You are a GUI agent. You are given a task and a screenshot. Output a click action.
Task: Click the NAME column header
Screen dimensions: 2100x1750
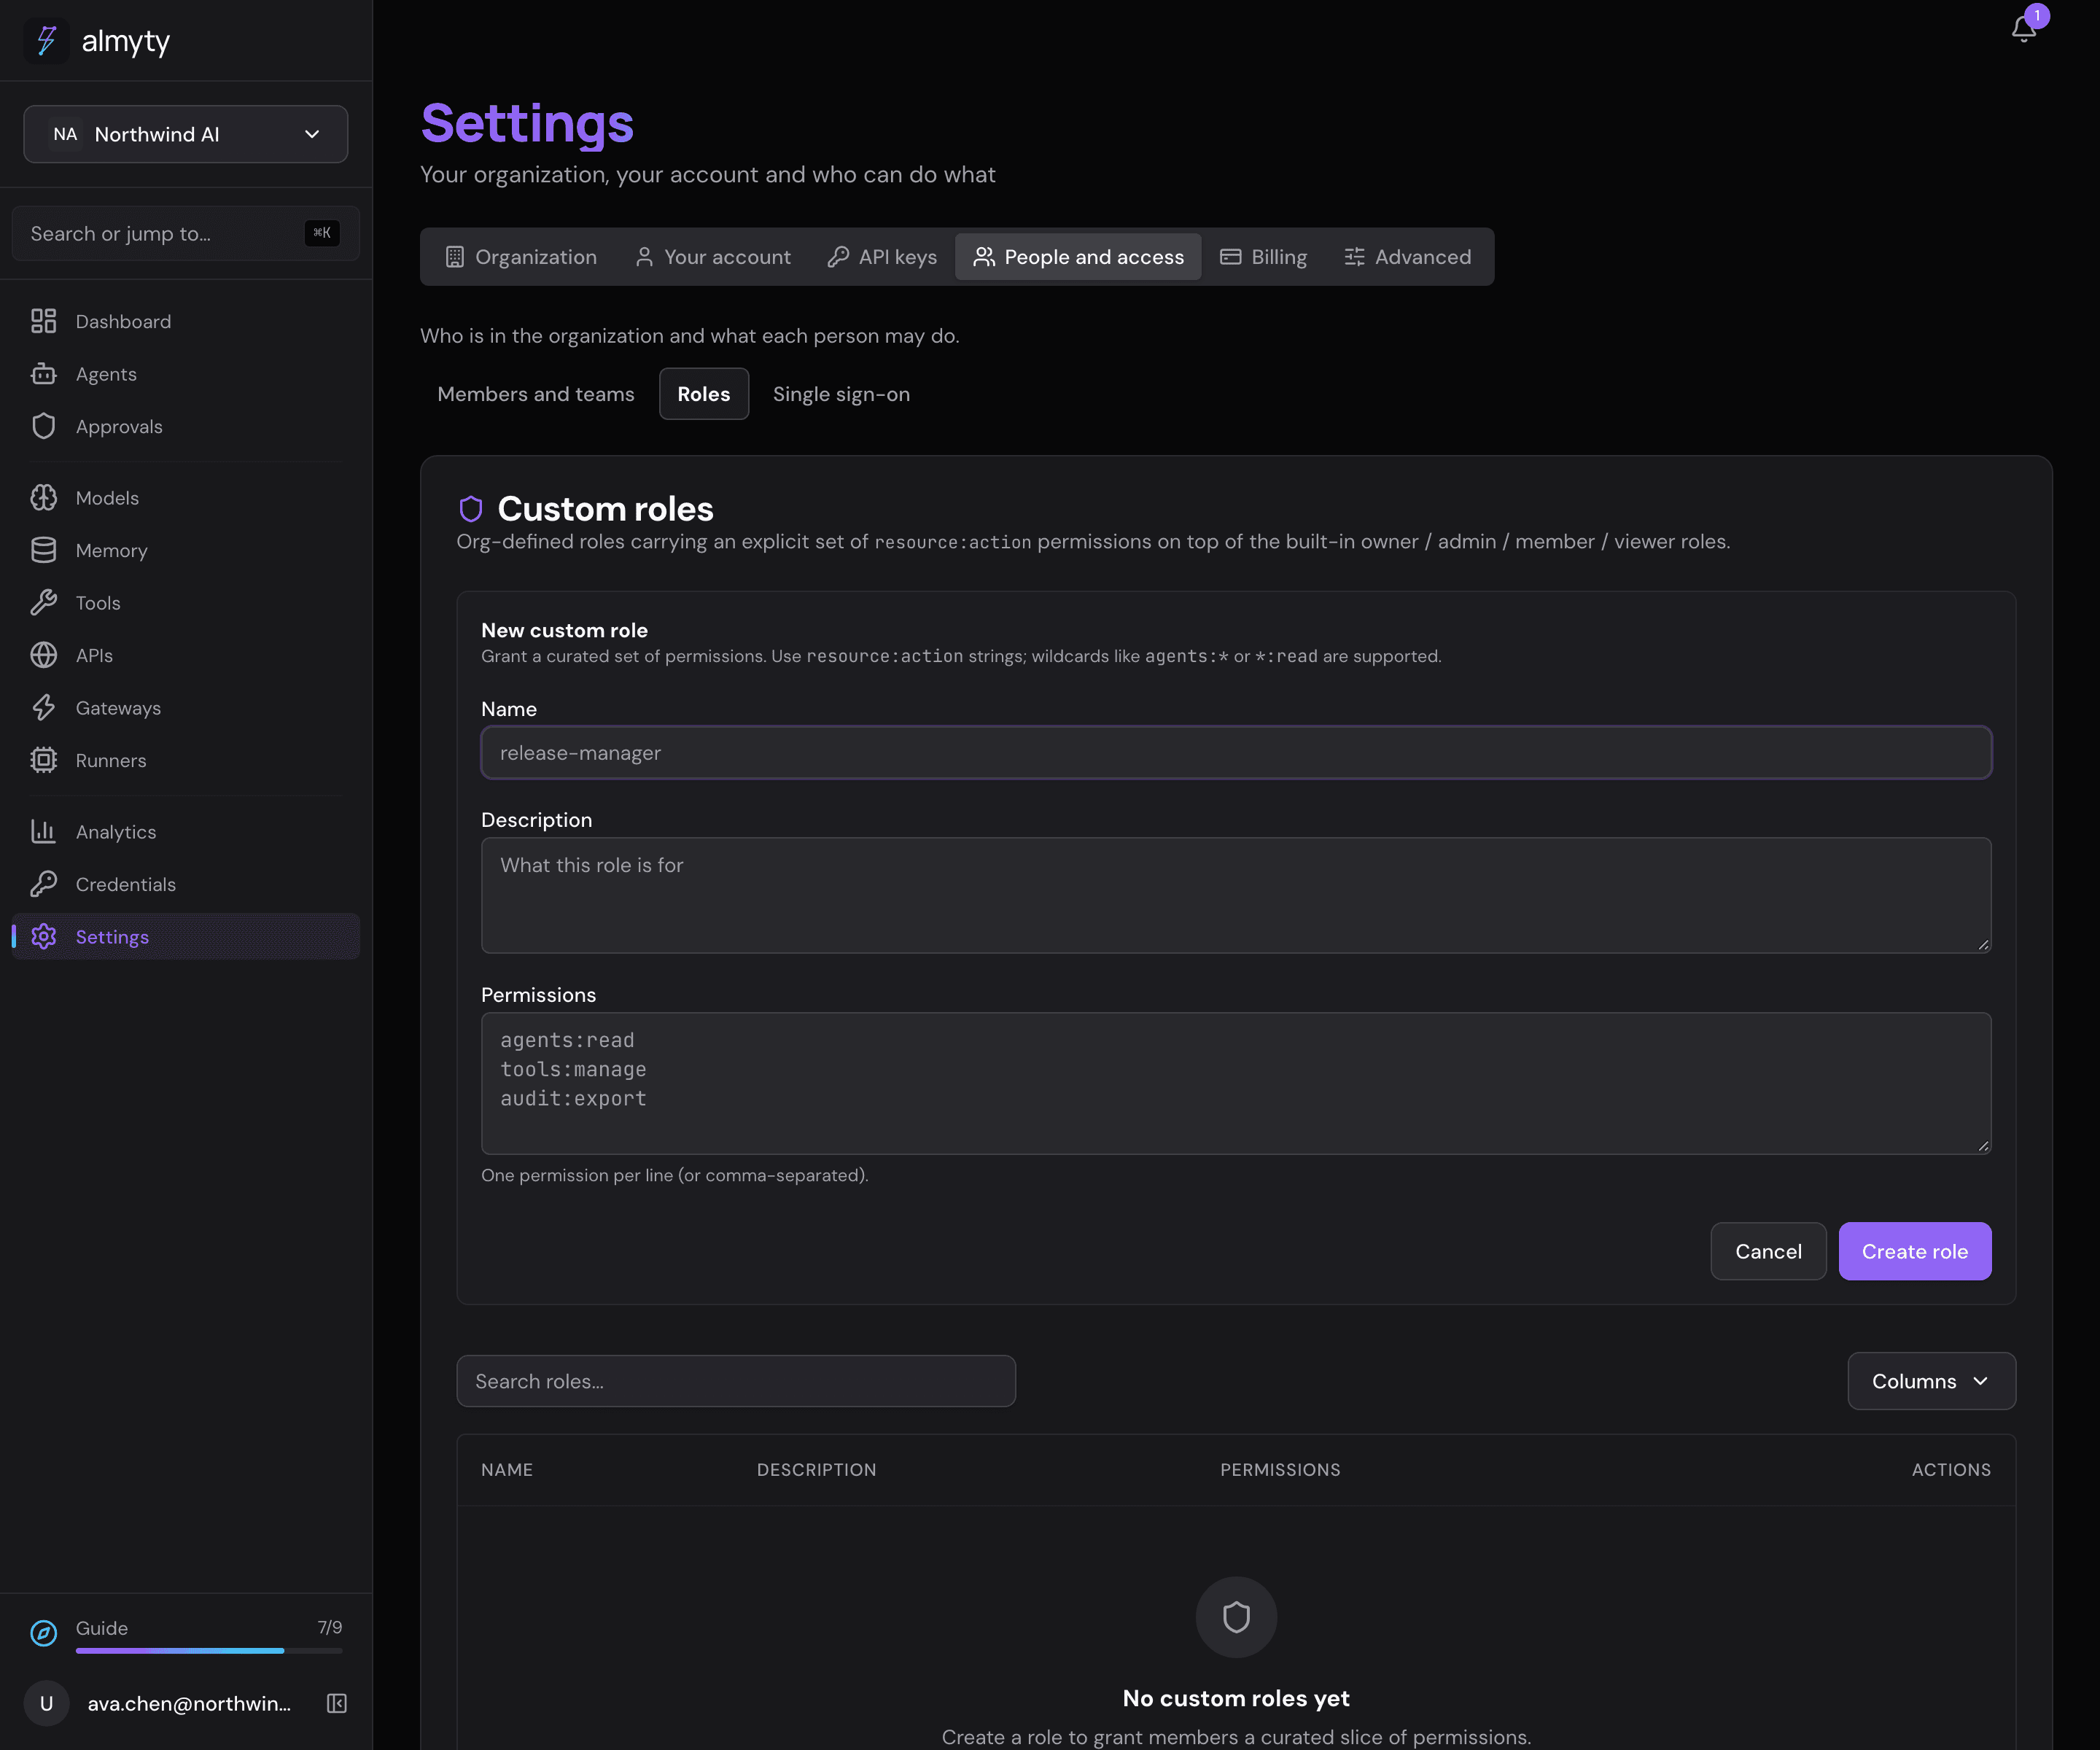(507, 1470)
